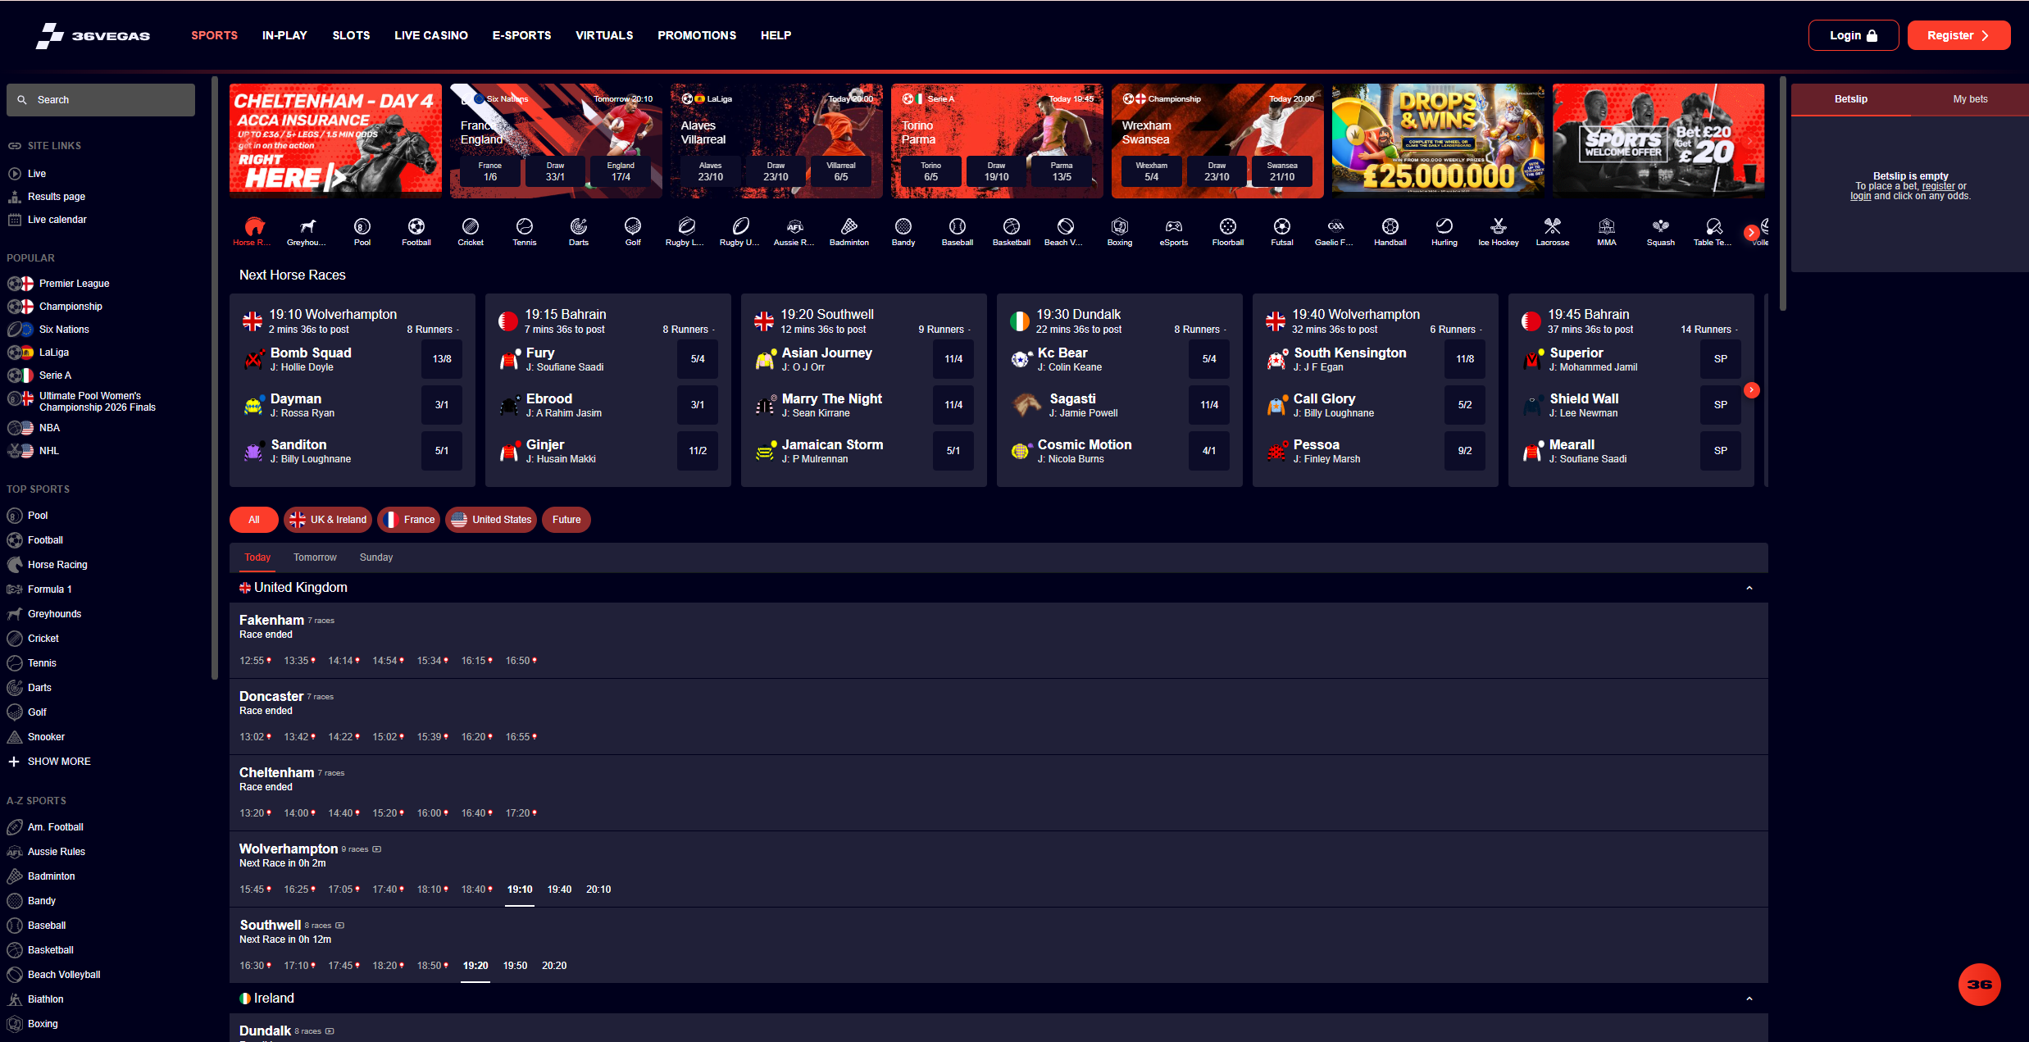Go to LIVE CASINO section
The width and height of the screenshot is (2029, 1042).
click(431, 35)
